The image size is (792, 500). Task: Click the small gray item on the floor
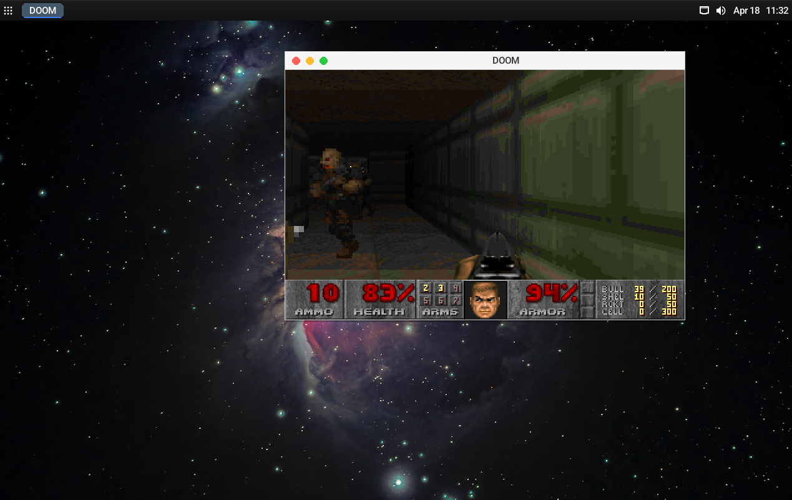click(x=298, y=230)
